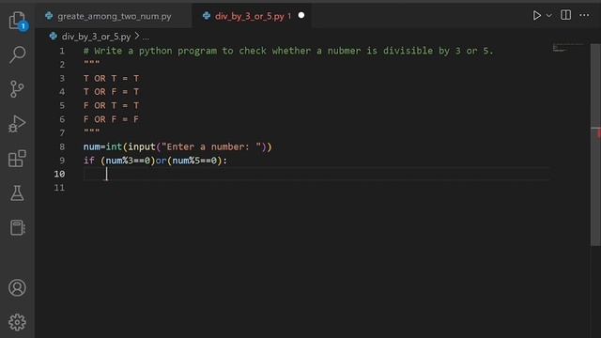Expand the run options dropdown arrow
The height and width of the screenshot is (338, 601).
pyautogui.click(x=548, y=16)
